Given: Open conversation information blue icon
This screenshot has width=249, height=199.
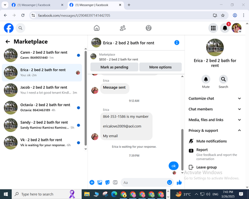Looking at the screenshot, I should (177, 43).
